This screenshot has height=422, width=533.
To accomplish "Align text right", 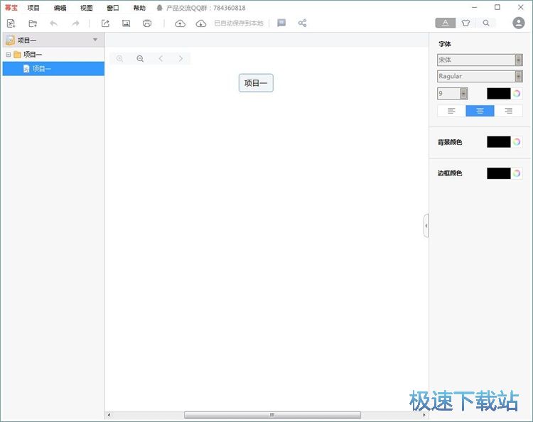I will pyautogui.click(x=509, y=111).
